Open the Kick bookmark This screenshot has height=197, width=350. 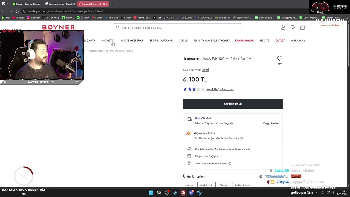[x=6, y=18]
